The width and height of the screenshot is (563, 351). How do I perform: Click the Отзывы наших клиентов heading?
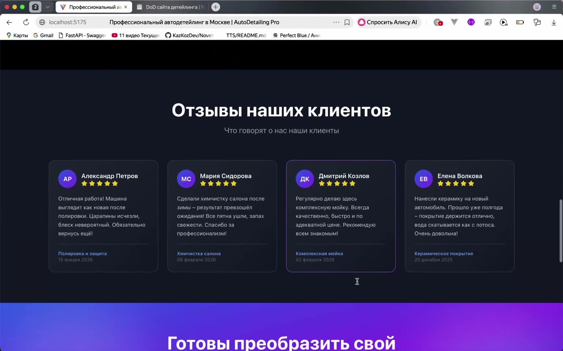pos(281,110)
